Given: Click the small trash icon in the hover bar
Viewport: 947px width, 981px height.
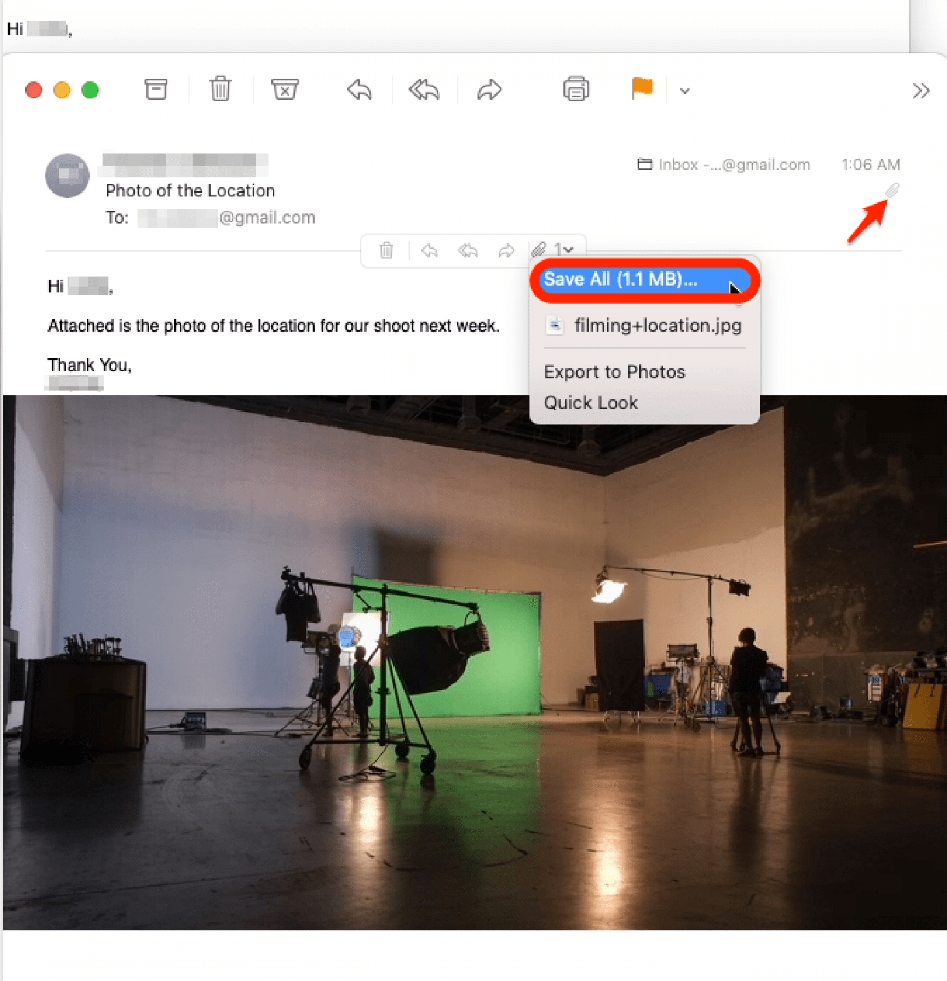Looking at the screenshot, I should 386,250.
